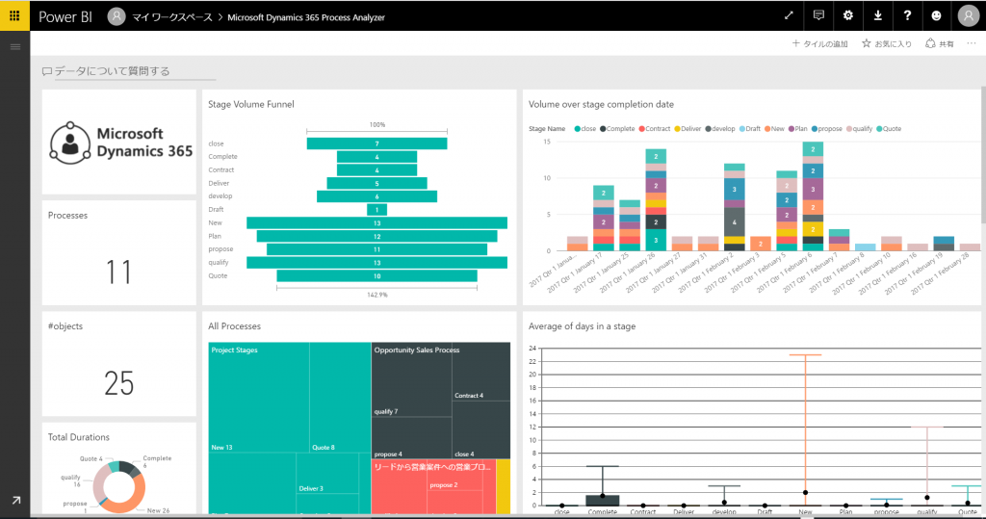986x519 pixels.
Task: Click the Stage Volume Funnel title
Action: [x=251, y=104]
